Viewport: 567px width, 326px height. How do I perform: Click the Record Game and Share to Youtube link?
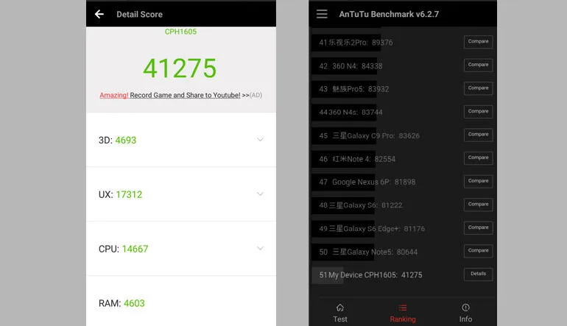(185, 95)
